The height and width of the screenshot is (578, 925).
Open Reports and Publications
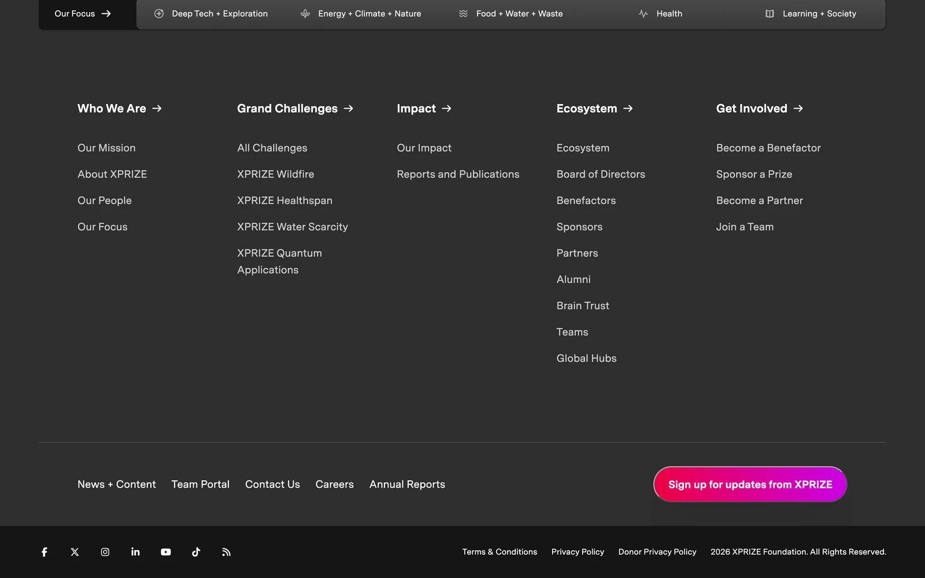click(458, 174)
